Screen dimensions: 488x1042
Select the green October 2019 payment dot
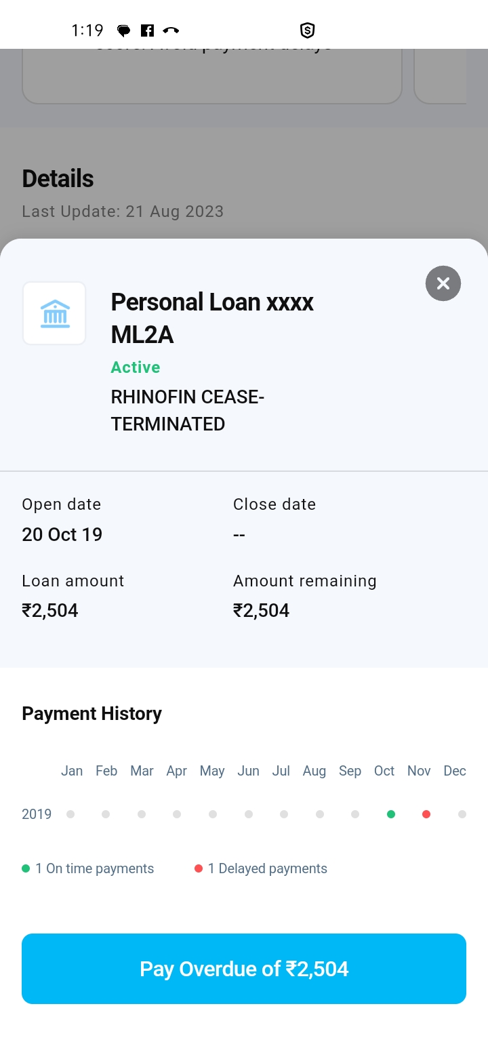pyautogui.click(x=391, y=814)
